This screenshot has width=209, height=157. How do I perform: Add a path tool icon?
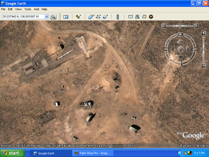point(98,17)
